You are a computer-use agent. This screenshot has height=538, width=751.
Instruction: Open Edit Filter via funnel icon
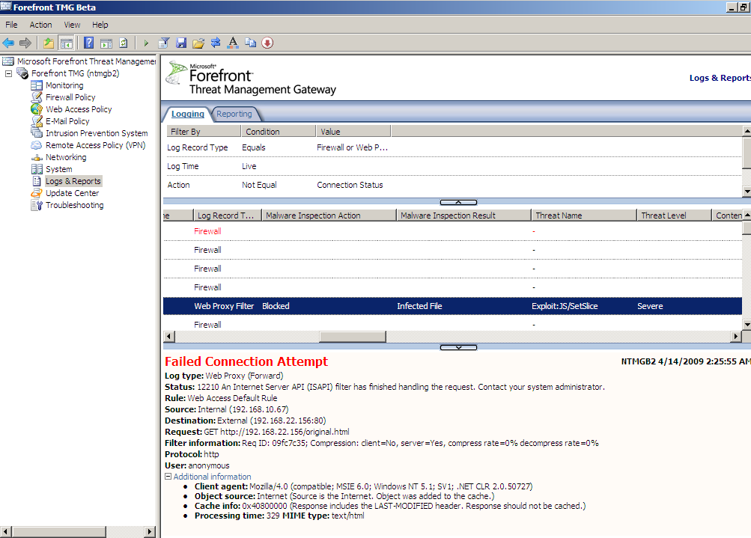(164, 43)
